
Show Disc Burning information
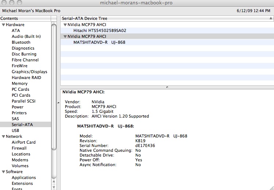tap(24, 54)
